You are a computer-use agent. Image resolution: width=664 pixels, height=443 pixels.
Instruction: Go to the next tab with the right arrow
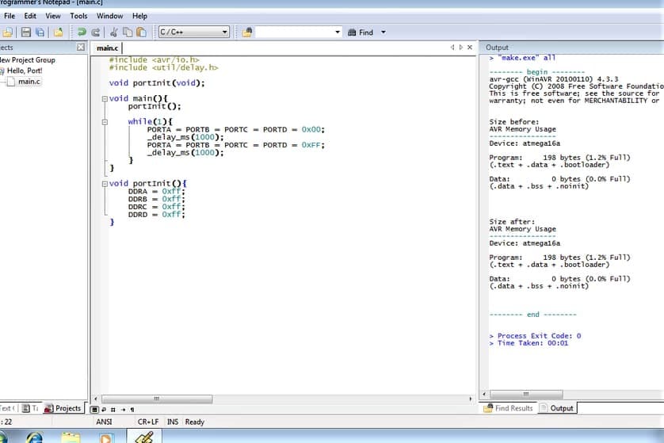tap(460, 48)
